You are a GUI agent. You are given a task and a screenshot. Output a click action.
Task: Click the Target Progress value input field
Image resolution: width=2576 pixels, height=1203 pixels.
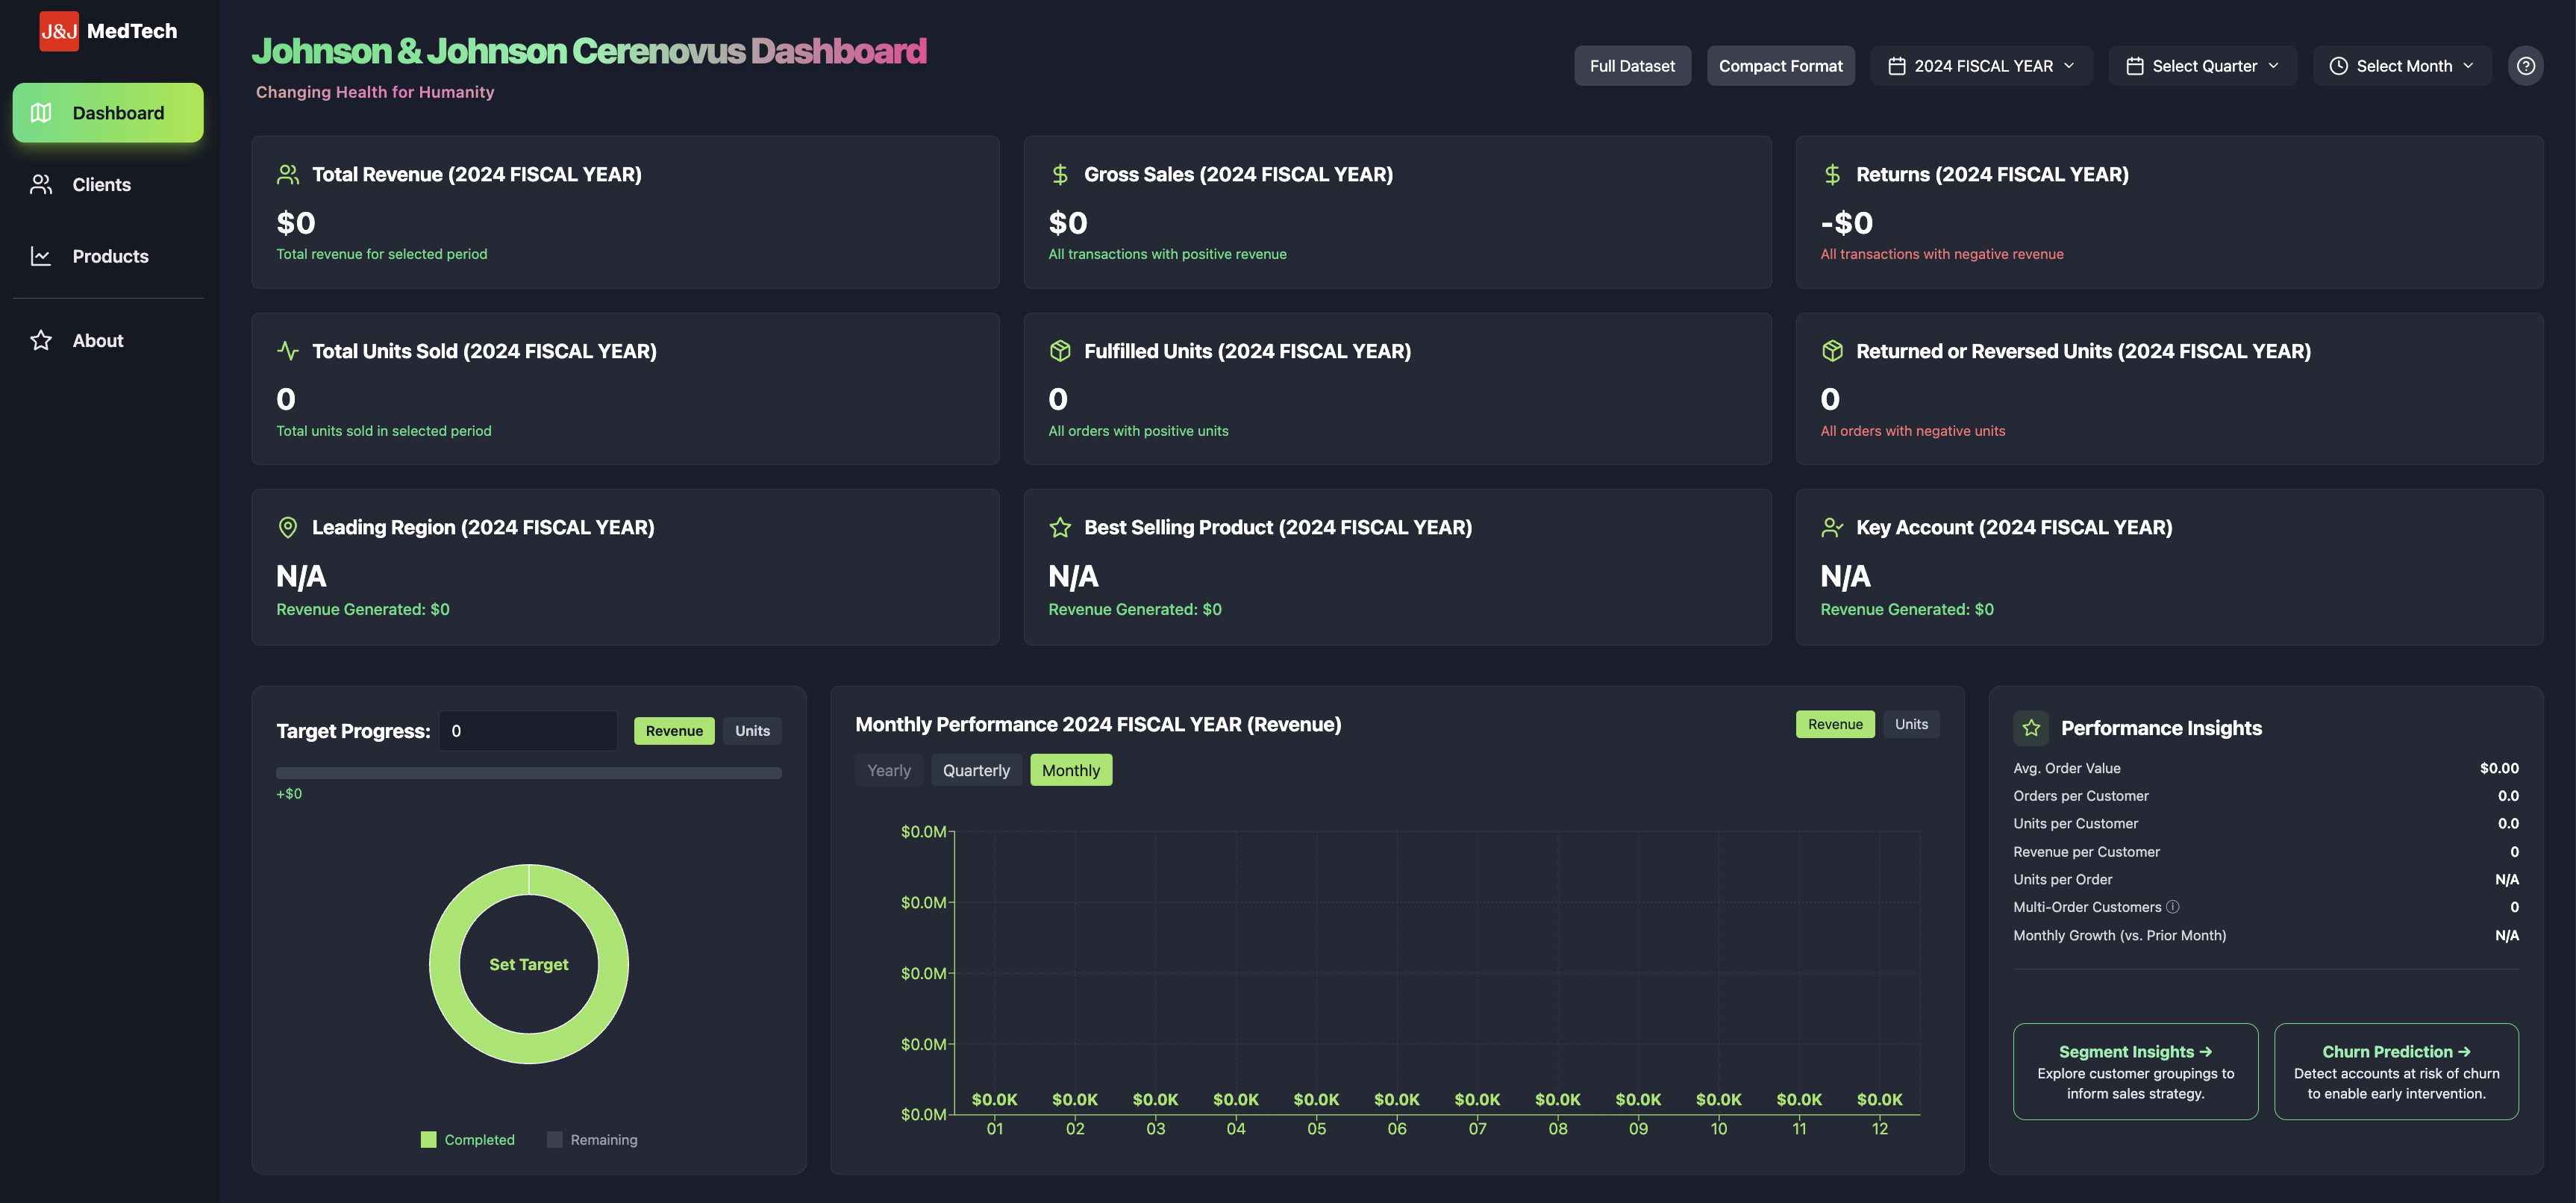tap(528, 731)
